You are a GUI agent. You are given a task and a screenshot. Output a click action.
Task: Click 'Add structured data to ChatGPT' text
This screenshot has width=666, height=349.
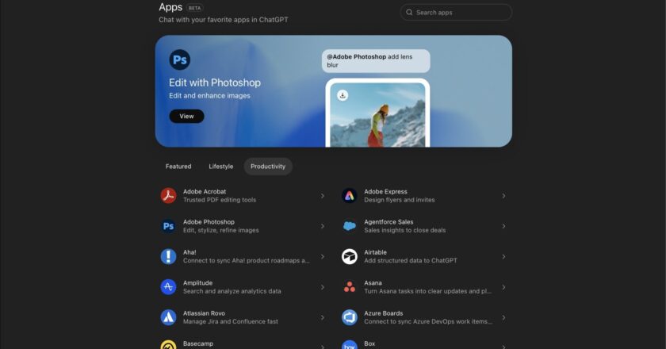pos(411,261)
